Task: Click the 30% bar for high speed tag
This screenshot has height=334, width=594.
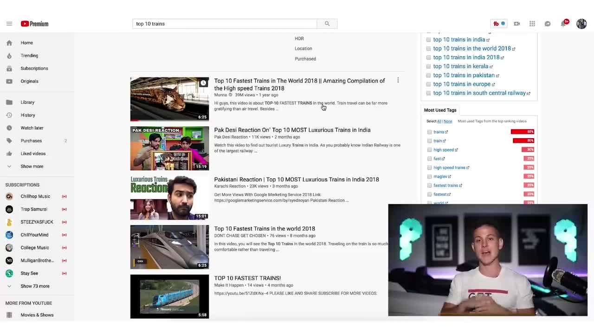Action: click(528, 149)
